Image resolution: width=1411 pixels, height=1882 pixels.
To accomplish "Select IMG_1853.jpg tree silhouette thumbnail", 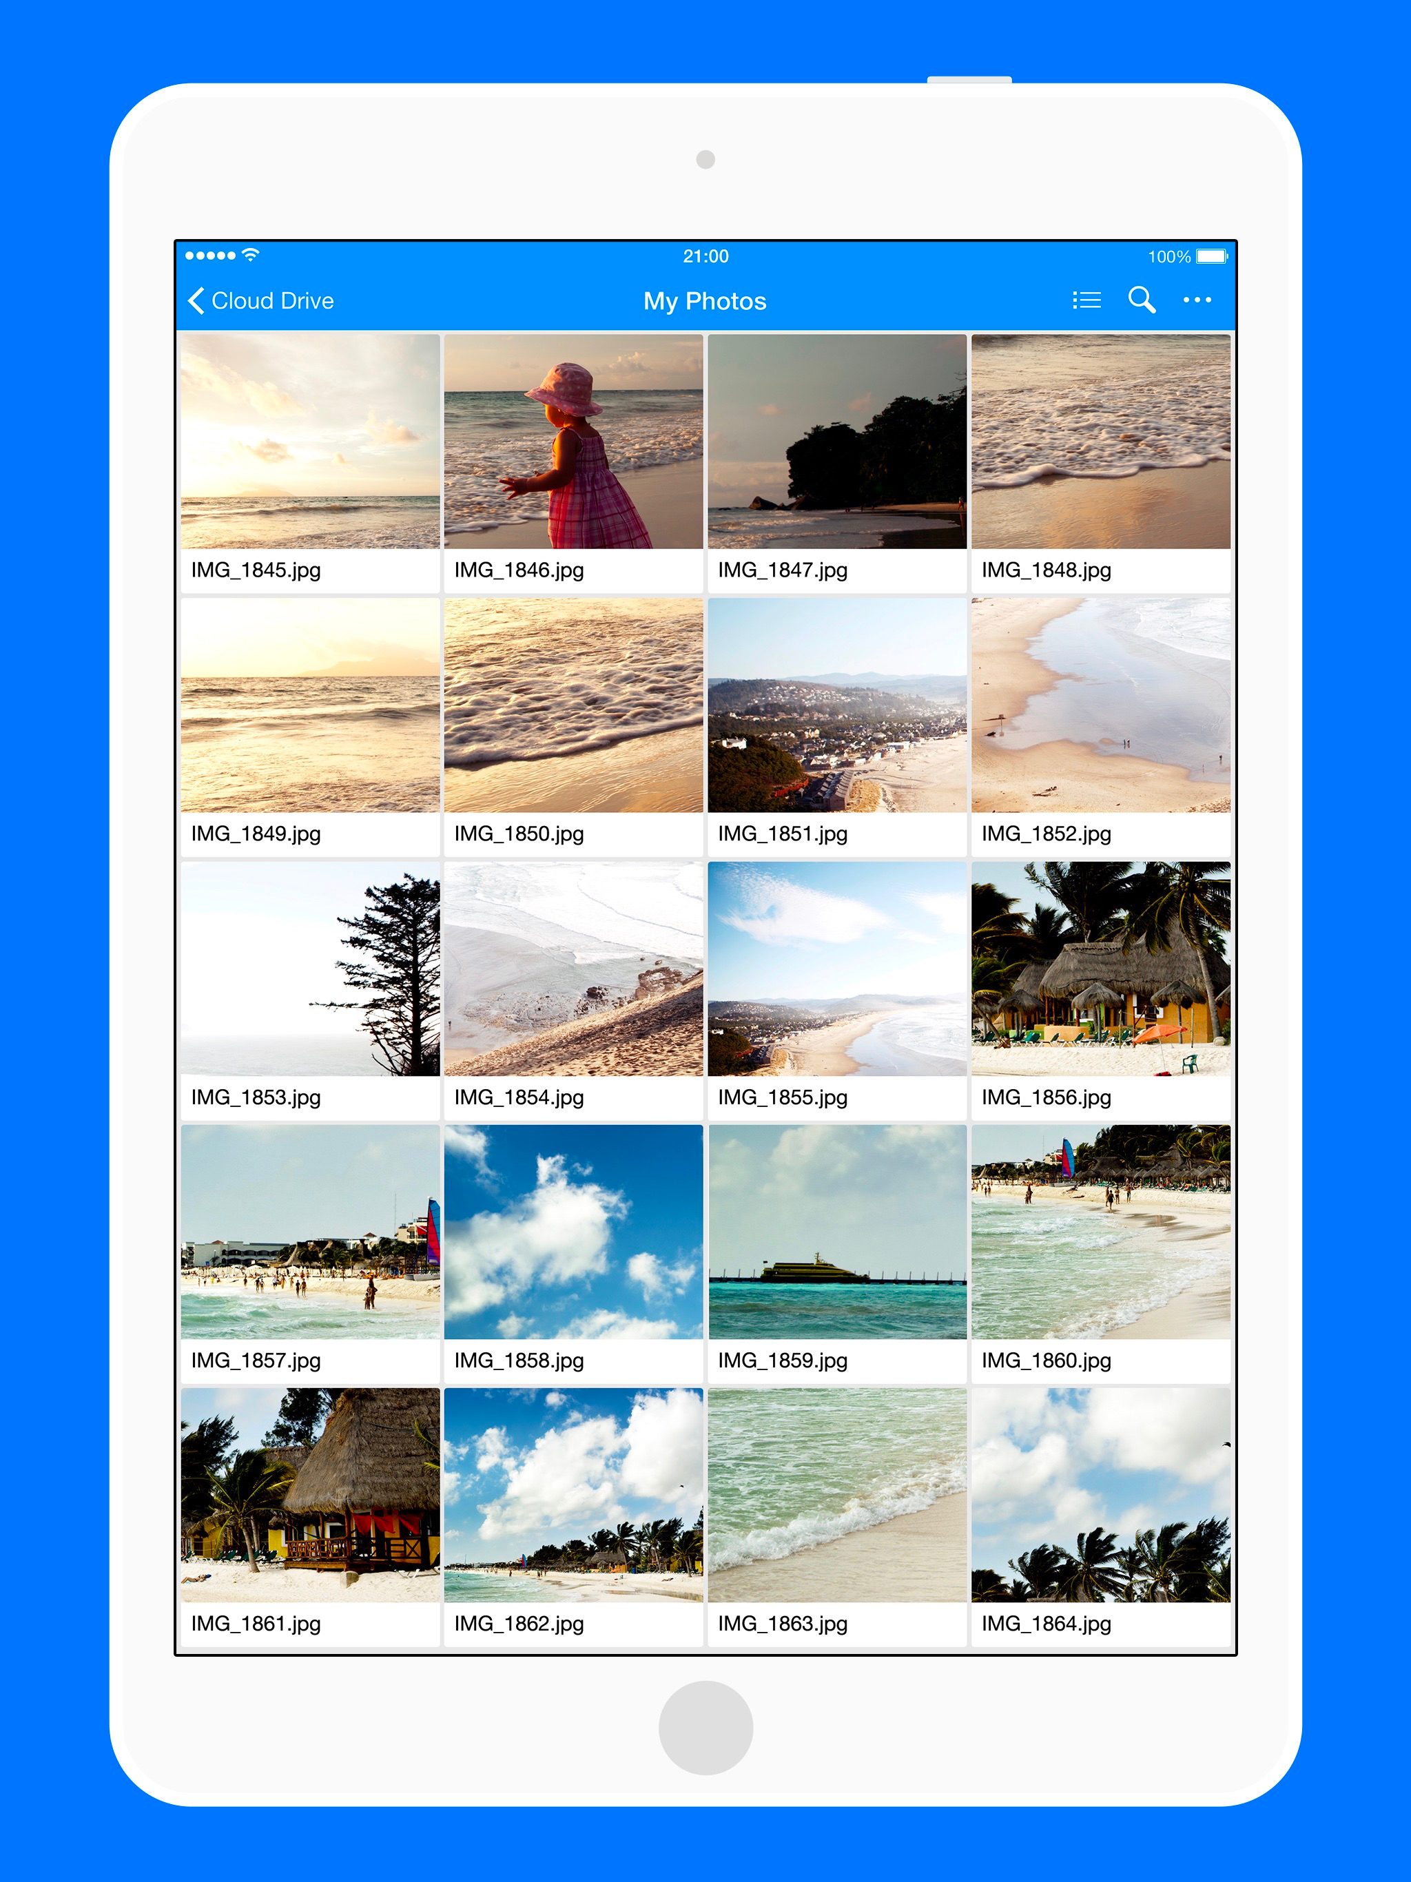I will pos(310,969).
